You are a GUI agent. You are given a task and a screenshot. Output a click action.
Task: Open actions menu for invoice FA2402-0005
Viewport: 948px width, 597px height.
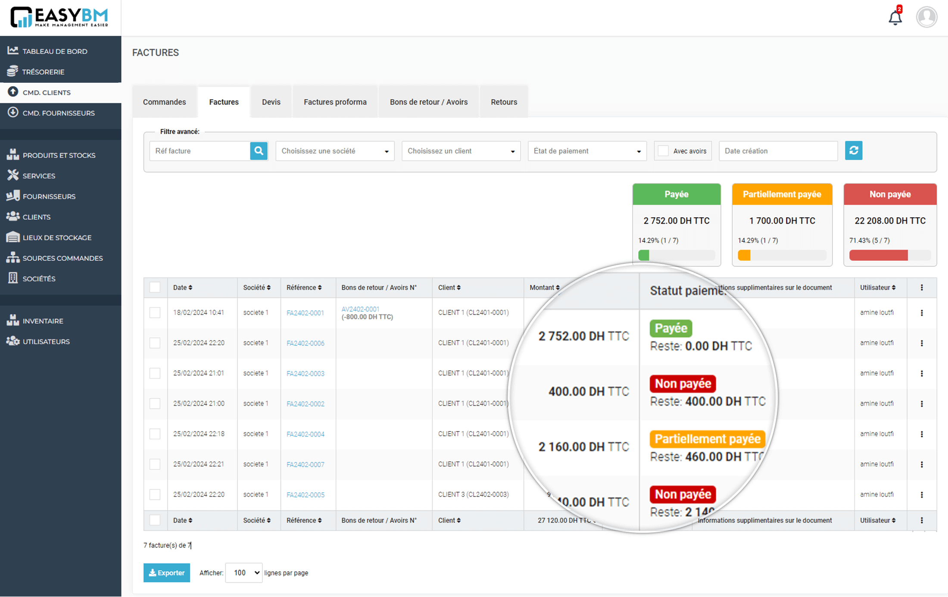click(922, 494)
